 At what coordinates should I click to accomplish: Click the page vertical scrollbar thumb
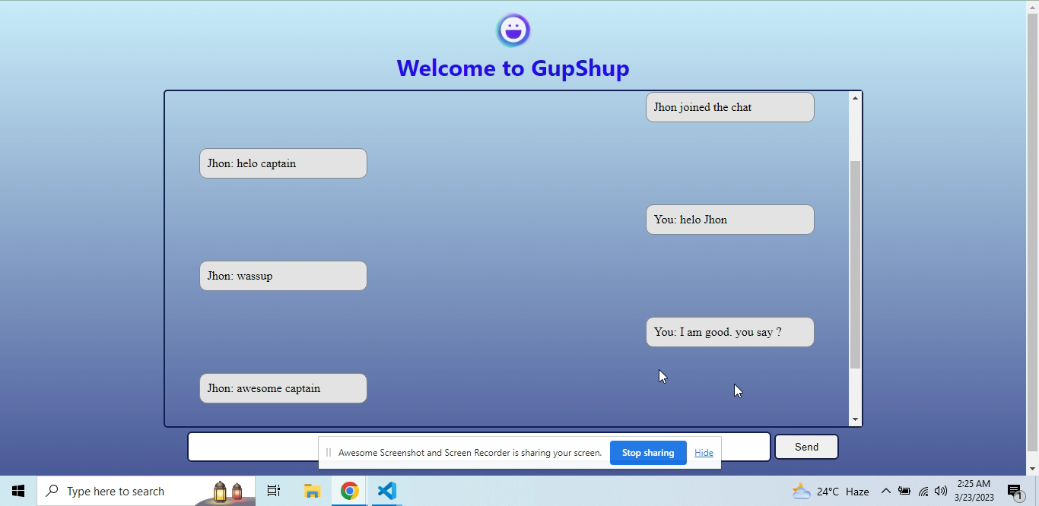pyautogui.click(x=1032, y=232)
